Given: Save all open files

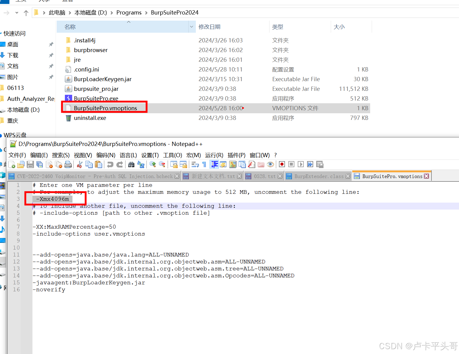Looking at the screenshot, I should click(40, 164).
